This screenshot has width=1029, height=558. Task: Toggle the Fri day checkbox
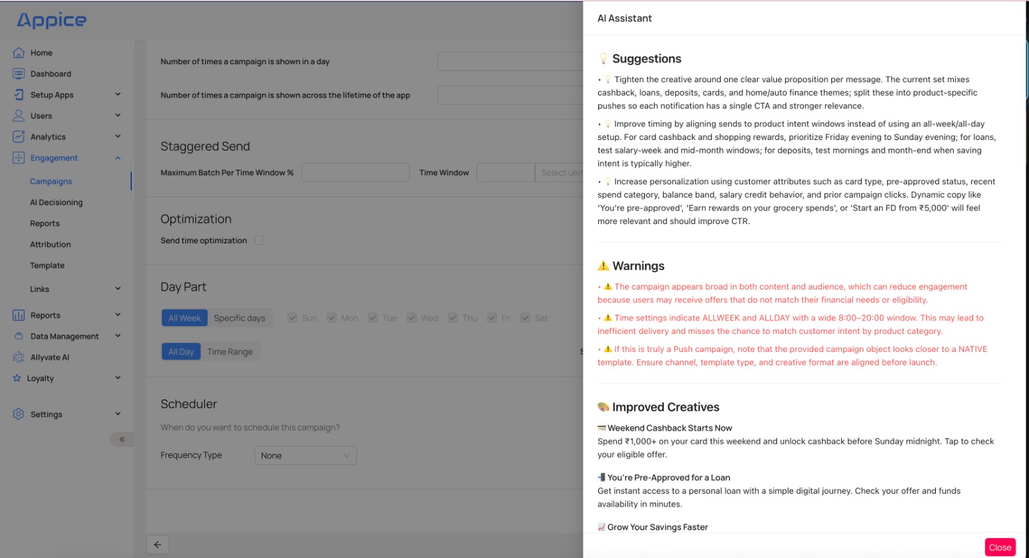coord(492,318)
